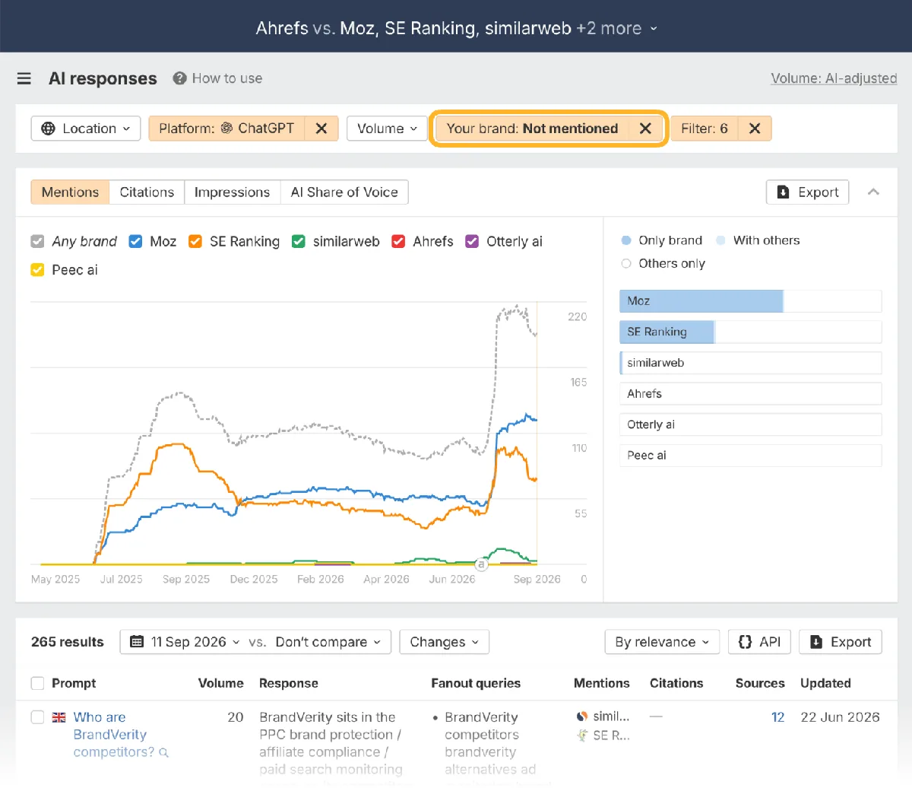Clear the Filter: 6 chip
The height and width of the screenshot is (788, 912).
(755, 129)
